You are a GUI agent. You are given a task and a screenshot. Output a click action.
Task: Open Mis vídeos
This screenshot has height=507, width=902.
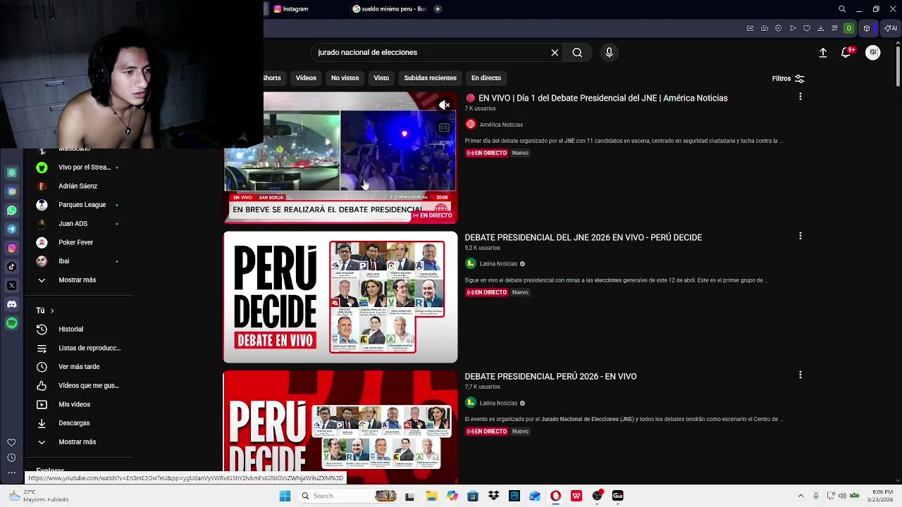[78, 404]
